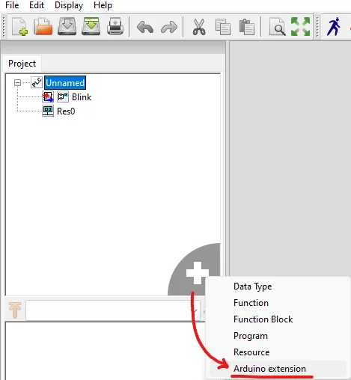Viewport: 351px width, 380px height.
Task: Start the PLC simulation running-man icon
Action: (x=334, y=26)
